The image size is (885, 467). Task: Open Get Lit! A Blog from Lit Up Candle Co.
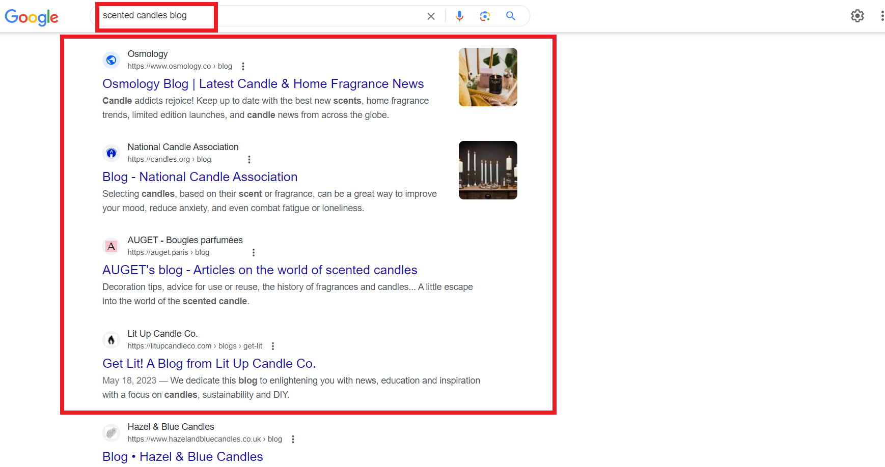pyautogui.click(x=209, y=363)
